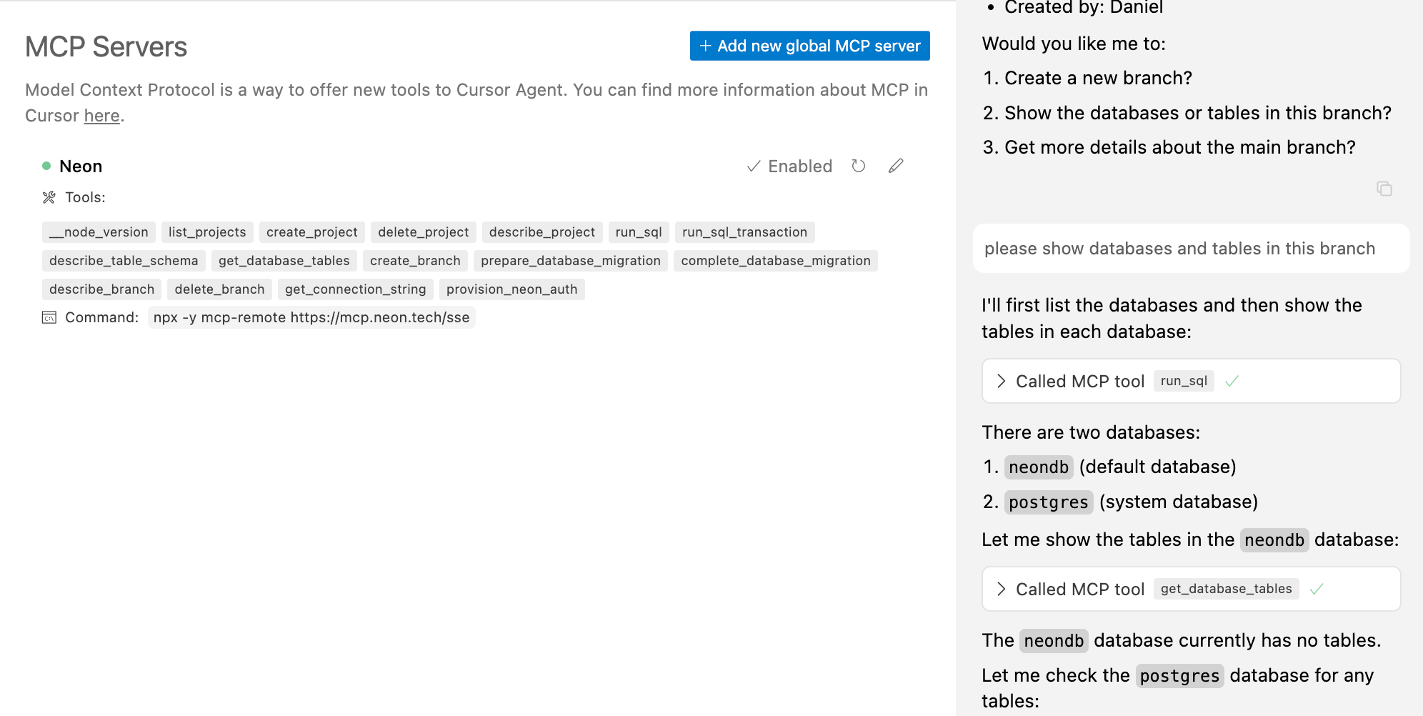Click Add new global MCP server button
The height and width of the screenshot is (716, 1423).
(809, 46)
